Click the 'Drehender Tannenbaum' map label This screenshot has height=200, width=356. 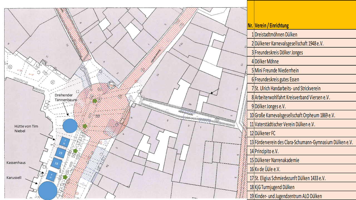pos(66,97)
